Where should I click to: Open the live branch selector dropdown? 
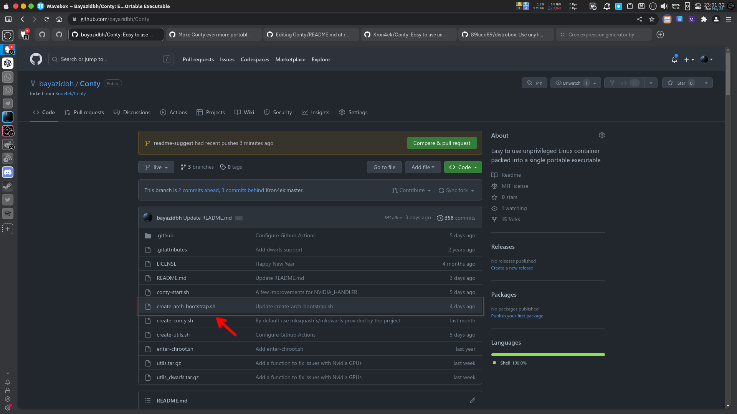click(156, 167)
